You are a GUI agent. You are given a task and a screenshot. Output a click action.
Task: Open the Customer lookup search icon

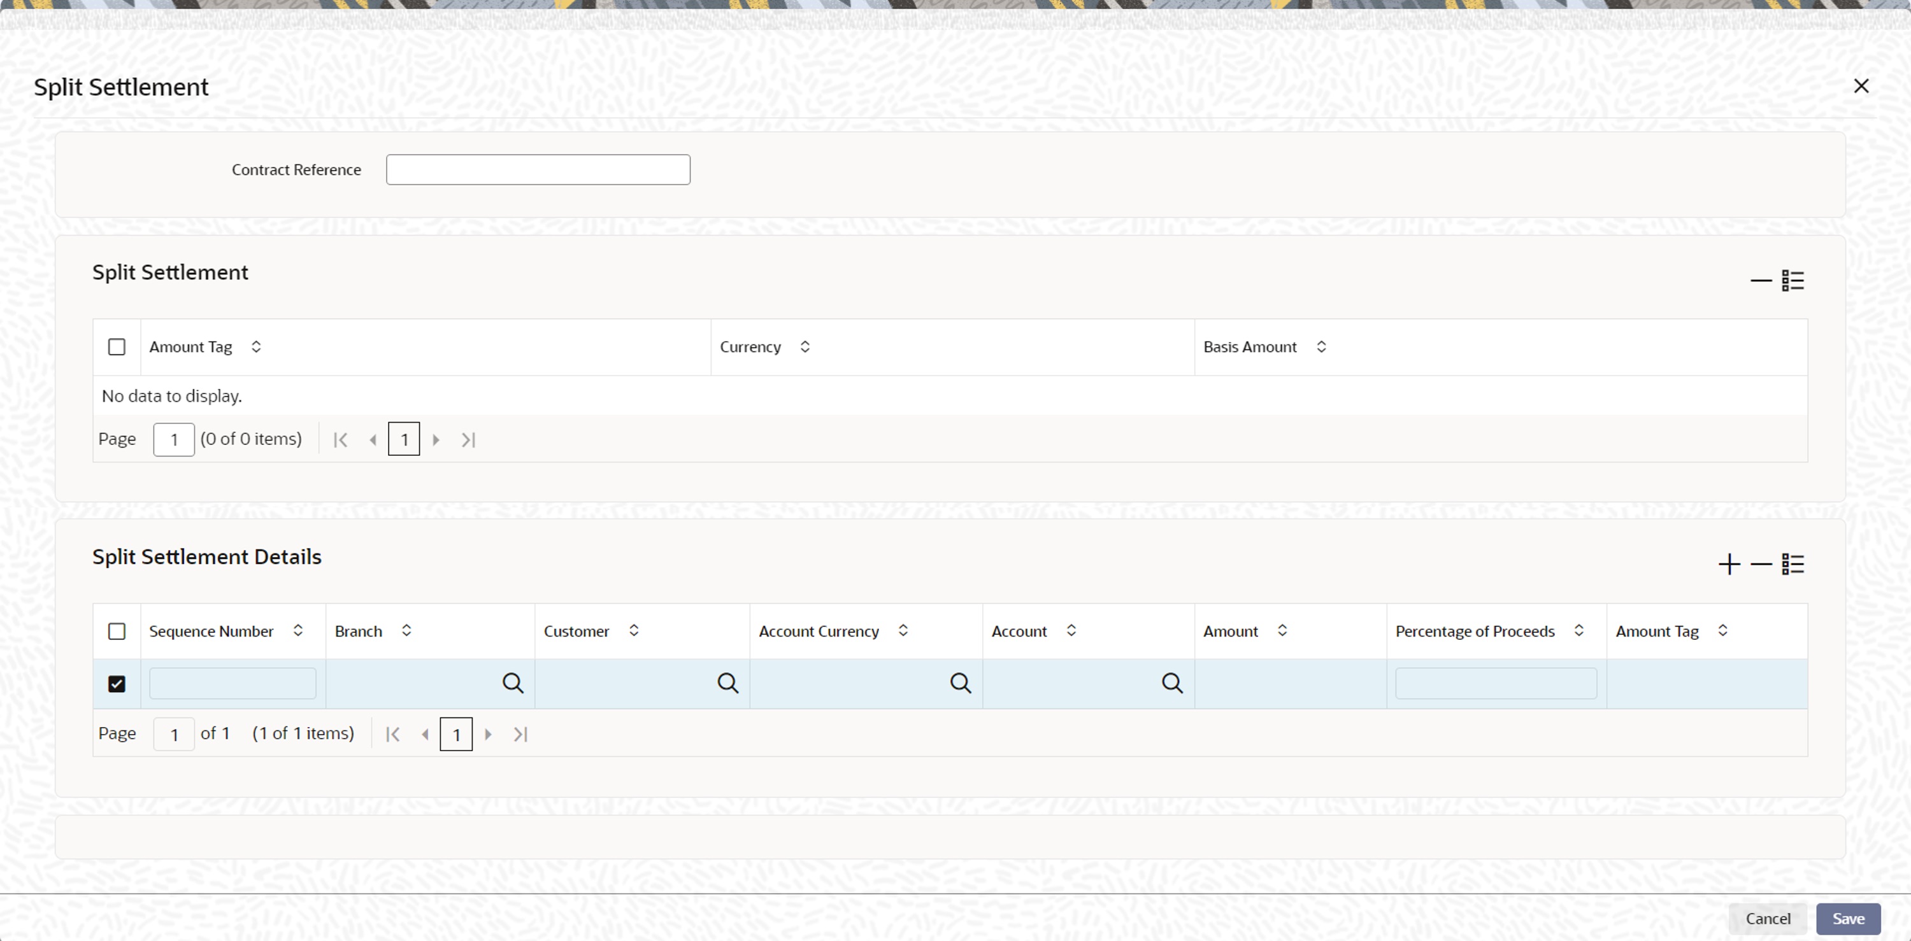[727, 683]
